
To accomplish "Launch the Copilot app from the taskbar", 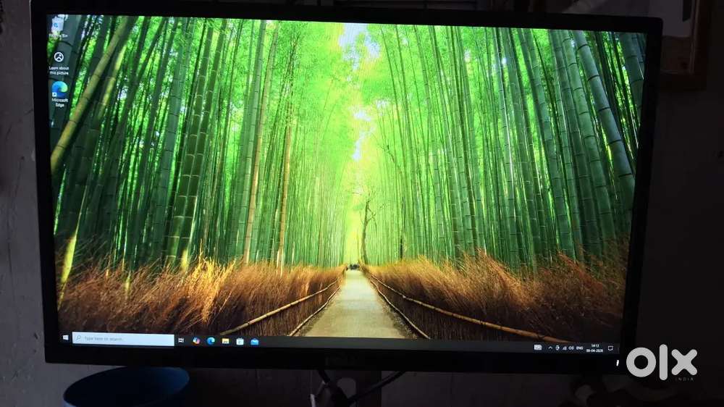I will pos(196,340).
